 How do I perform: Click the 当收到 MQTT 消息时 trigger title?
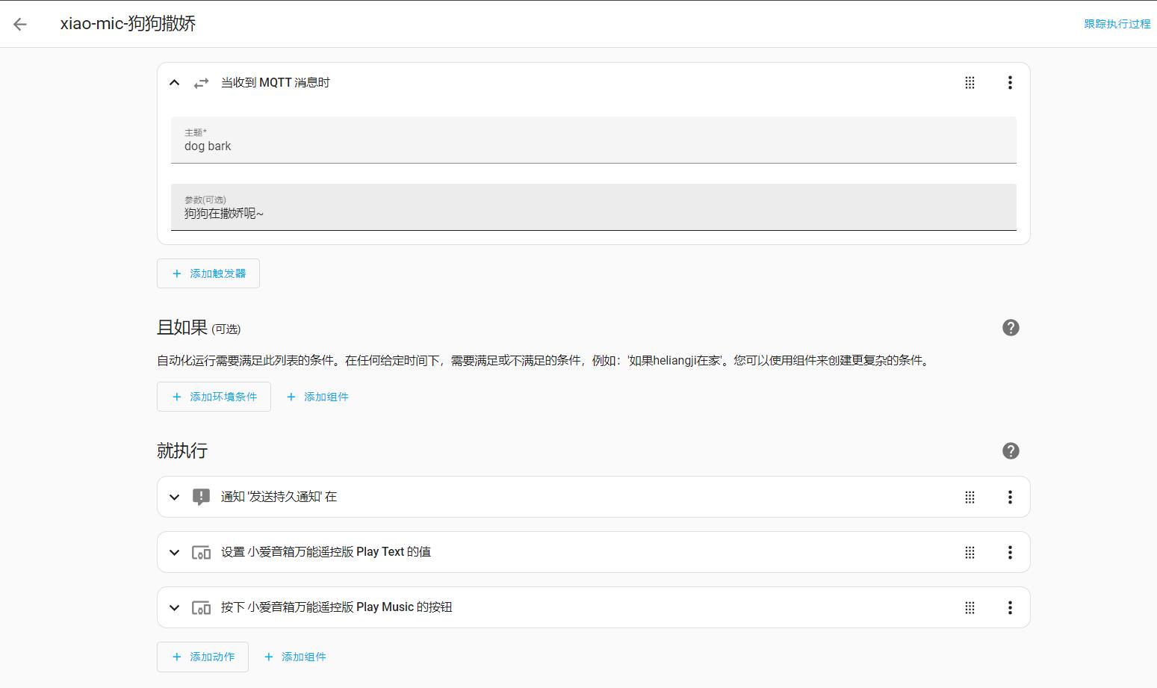pyautogui.click(x=275, y=83)
